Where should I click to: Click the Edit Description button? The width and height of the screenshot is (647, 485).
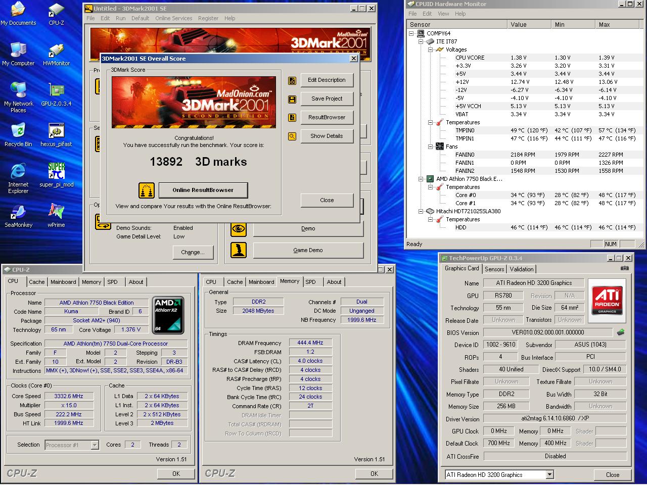327,80
